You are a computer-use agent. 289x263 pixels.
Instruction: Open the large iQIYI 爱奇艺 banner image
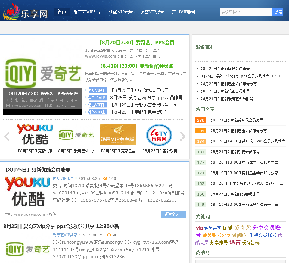(x=42, y=73)
